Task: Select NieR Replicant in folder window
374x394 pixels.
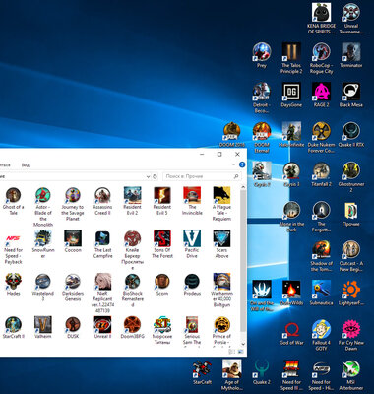Action: click(102, 294)
